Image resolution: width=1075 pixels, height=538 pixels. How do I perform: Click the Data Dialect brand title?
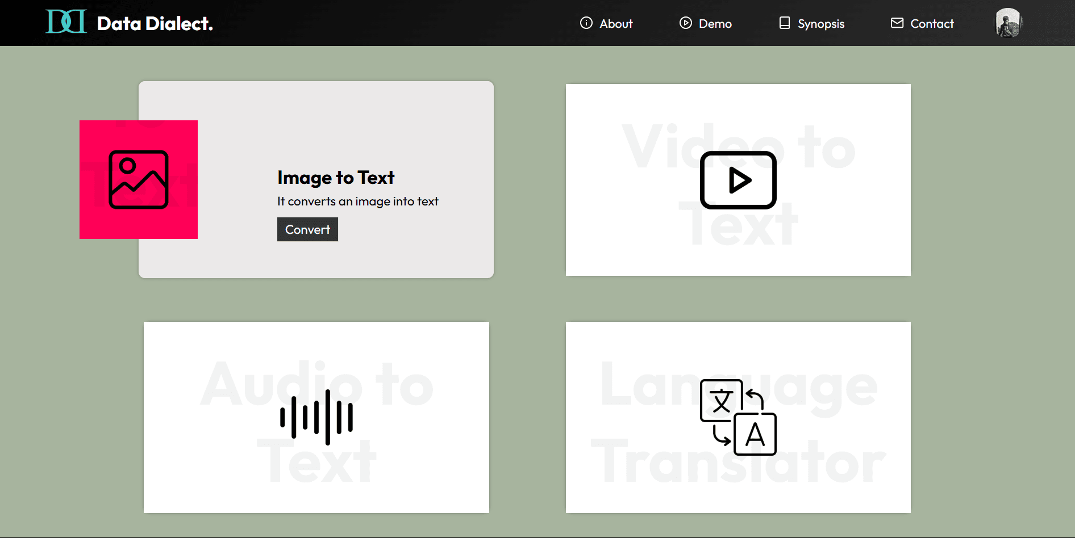coord(155,23)
